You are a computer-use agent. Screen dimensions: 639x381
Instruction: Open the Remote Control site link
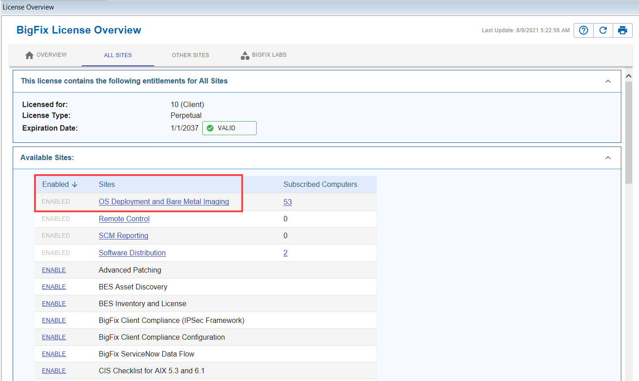point(124,219)
